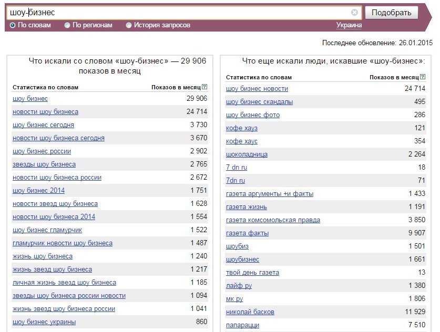The height and width of the screenshot is (332, 440).
Task: Open 'мк ру' link
Action: click(234, 299)
